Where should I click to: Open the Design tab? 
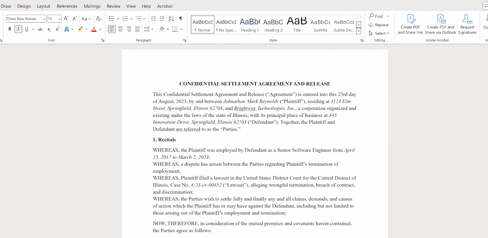point(24,6)
